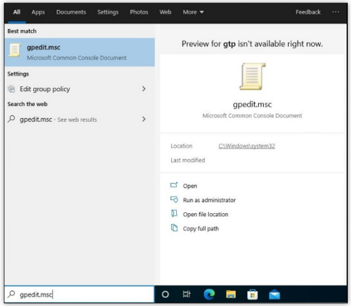Click the large gpedit.msc preview icon
The height and width of the screenshot is (306, 351).
pos(253,77)
